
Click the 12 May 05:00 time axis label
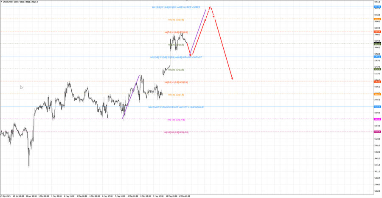pyautogui.click(x=171, y=196)
